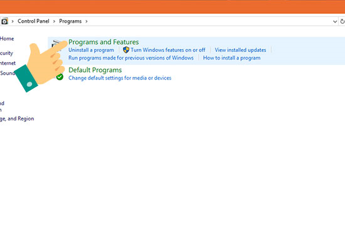Image resolution: width=345 pixels, height=251 pixels.
Task: Refresh the Control Panel view
Action: click(342, 21)
